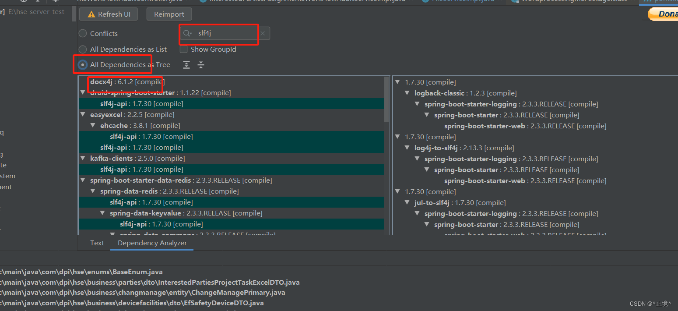Collapse the first 1.7.30 [compile] node arrow
This screenshot has width=678, height=311.
(x=397, y=82)
